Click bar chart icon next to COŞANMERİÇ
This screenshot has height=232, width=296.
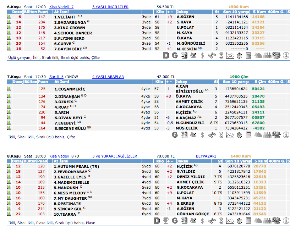point(9,89)
